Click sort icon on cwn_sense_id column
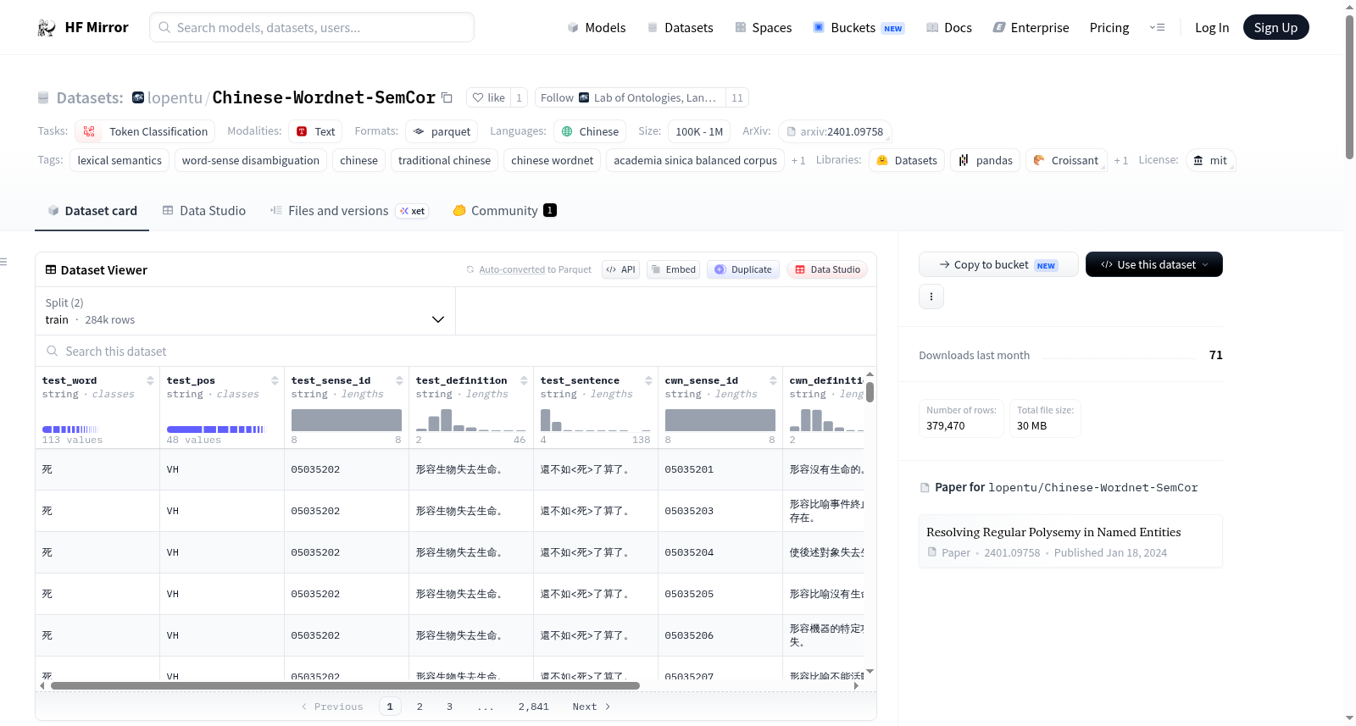The width and height of the screenshot is (1356, 726). pos(773,380)
